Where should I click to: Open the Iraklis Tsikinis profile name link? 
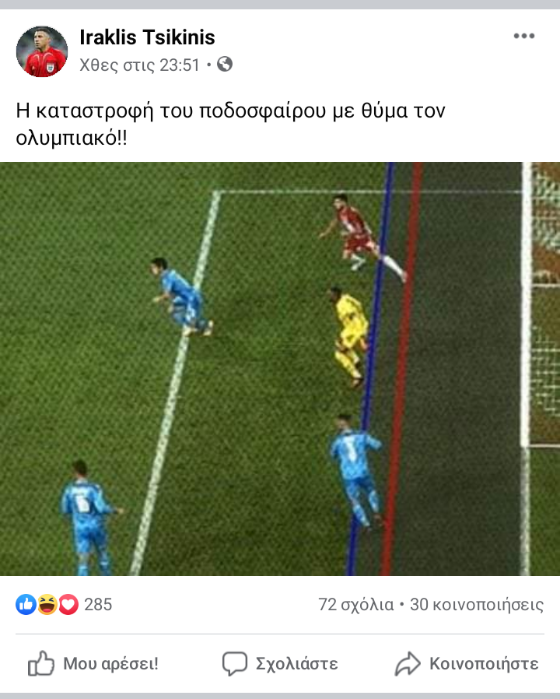[147, 37]
